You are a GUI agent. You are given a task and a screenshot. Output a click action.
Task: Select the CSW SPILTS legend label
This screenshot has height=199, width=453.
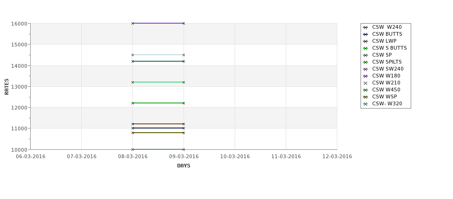[x=387, y=62]
